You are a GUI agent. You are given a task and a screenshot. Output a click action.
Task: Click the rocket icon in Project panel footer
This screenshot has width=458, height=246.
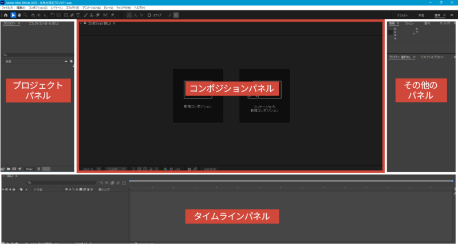(20, 169)
